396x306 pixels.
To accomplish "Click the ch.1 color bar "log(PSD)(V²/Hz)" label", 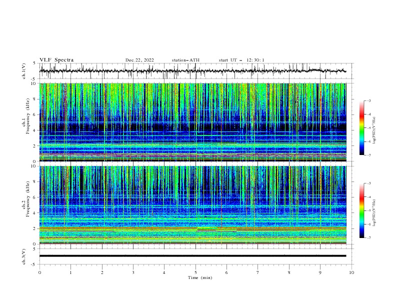I will (374, 130).
